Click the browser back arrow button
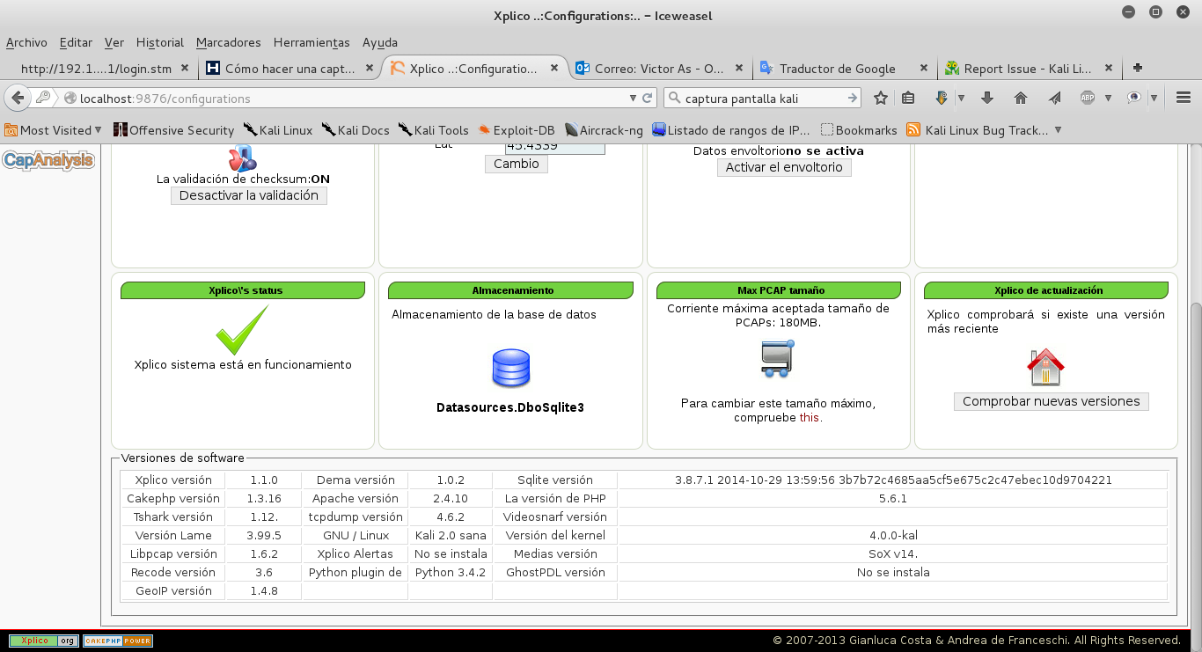This screenshot has width=1202, height=652. (17, 98)
